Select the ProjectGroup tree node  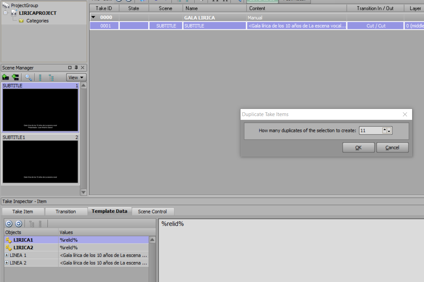pyautogui.click(x=24, y=5)
